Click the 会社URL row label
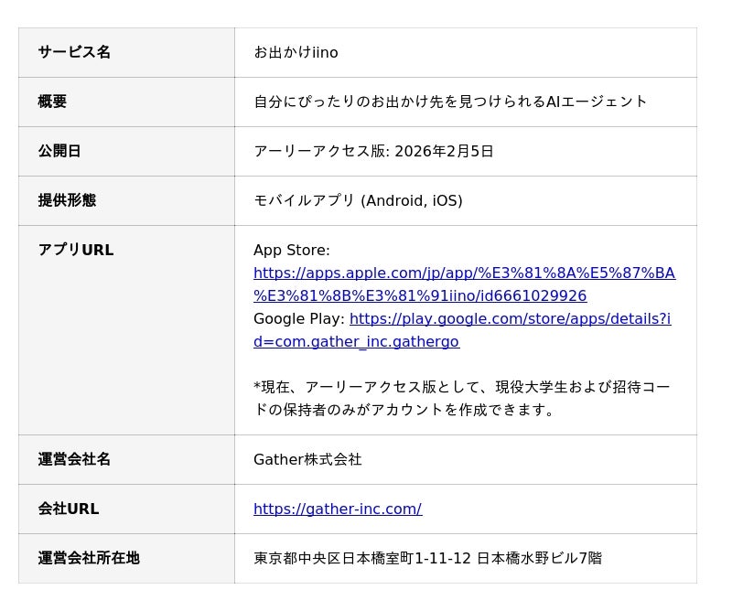Viewport: 732px width, 611px height. click(69, 509)
